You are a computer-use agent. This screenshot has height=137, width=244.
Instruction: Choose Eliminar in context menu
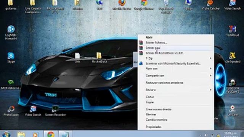[x=176, y=115]
